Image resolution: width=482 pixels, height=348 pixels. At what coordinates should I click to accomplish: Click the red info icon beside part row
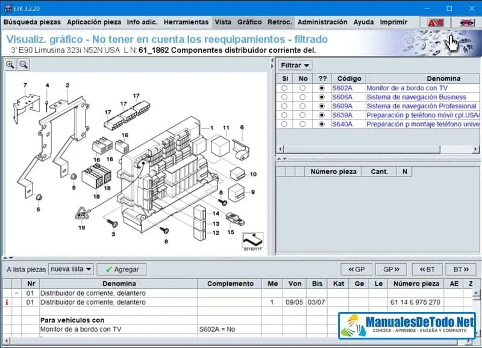coord(7,302)
